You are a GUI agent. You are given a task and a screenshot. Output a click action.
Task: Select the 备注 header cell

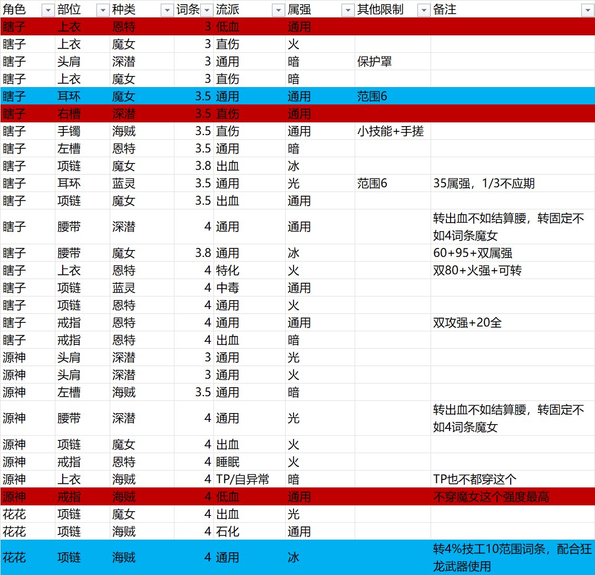pyautogui.click(x=513, y=9)
